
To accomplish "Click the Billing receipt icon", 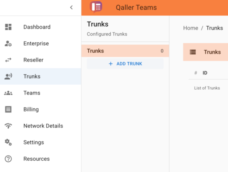I will 8,109.
